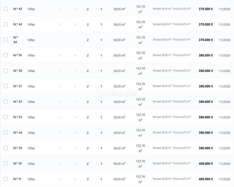234x187 pixels.
Task: Select the checkbox beside N.º 44
Action: pyautogui.click(x=6, y=40)
